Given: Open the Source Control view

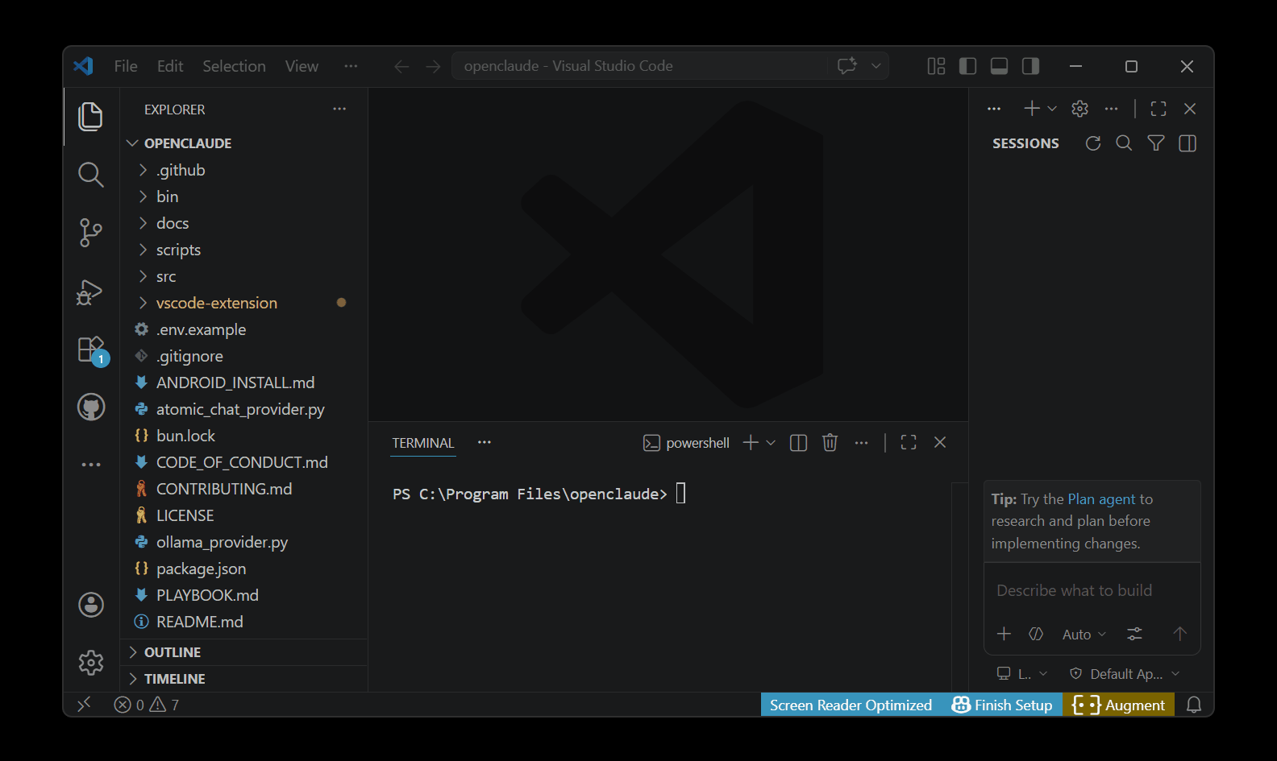Looking at the screenshot, I should (x=90, y=233).
